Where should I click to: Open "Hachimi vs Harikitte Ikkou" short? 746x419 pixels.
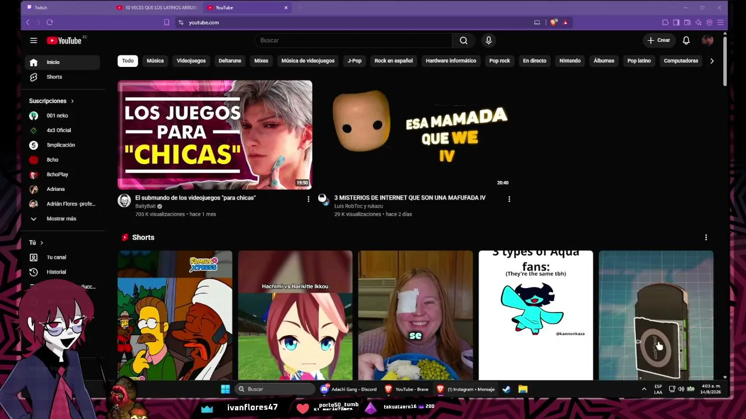tap(295, 315)
